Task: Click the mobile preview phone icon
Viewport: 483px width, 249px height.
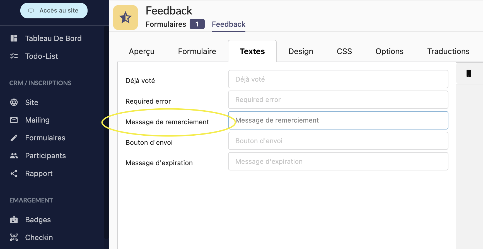Action: [x=469, y=73]
